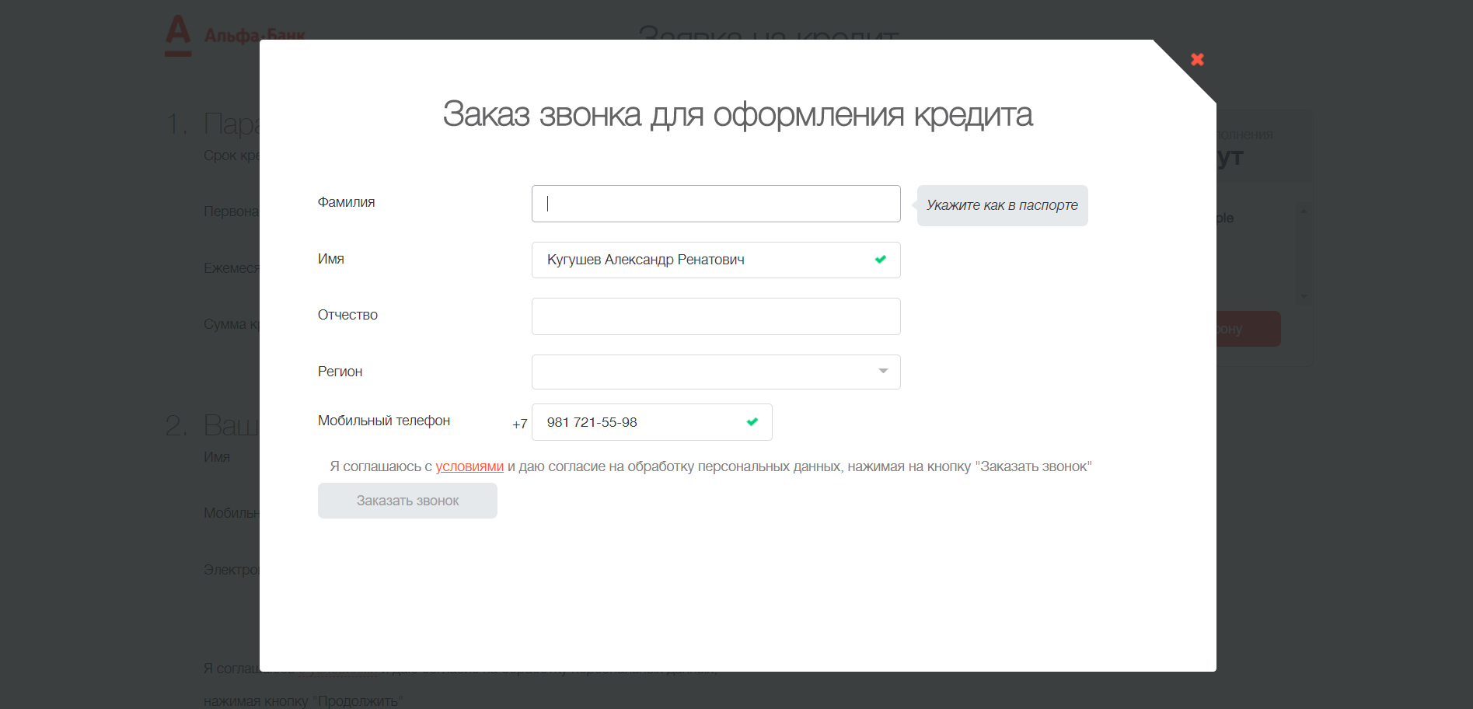This screenshot has height=709, width=1473.
Task: Close the call order dialog with red X
Action: point(1197,60)
